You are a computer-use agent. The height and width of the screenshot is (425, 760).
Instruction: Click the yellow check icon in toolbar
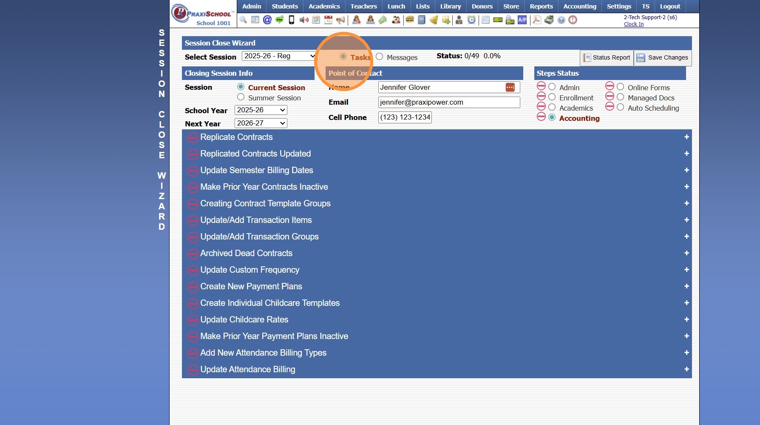point(498,20)
